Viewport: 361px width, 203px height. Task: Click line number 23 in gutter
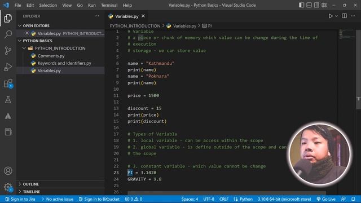(x=116, y=173)
